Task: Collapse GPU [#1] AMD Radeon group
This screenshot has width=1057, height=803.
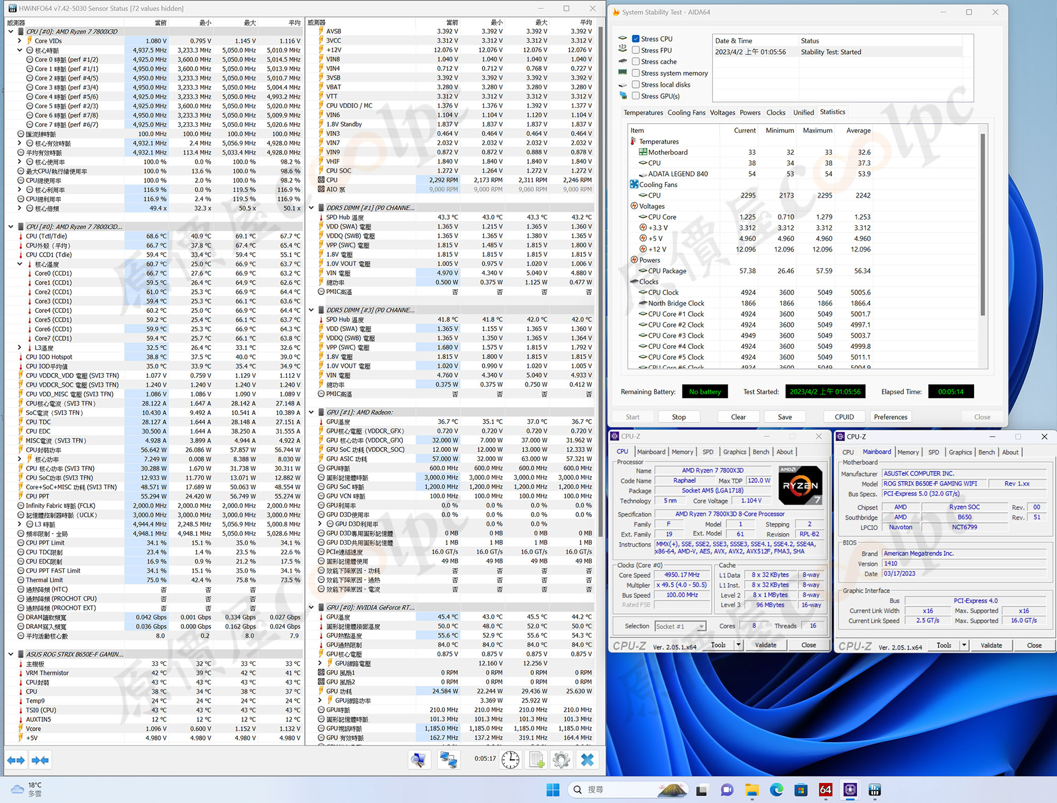Action: coord(311,412)
